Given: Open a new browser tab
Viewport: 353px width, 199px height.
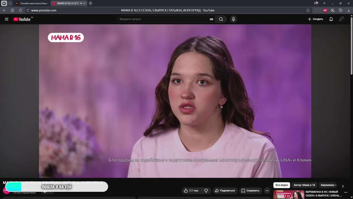Looking at the screenshot, I should (x=90, y=3).
